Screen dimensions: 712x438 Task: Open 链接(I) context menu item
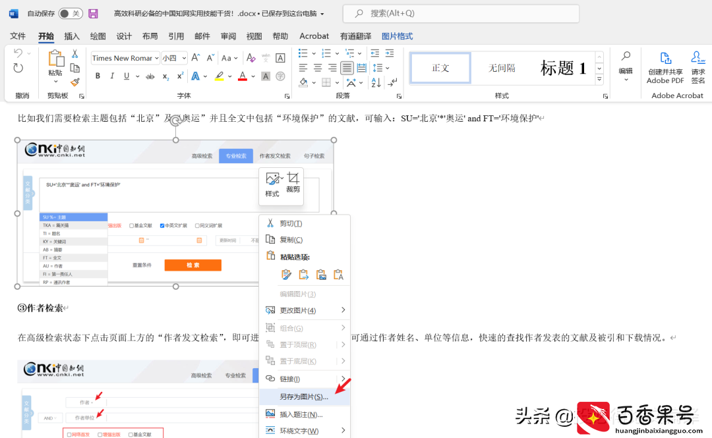click(304, 379)
